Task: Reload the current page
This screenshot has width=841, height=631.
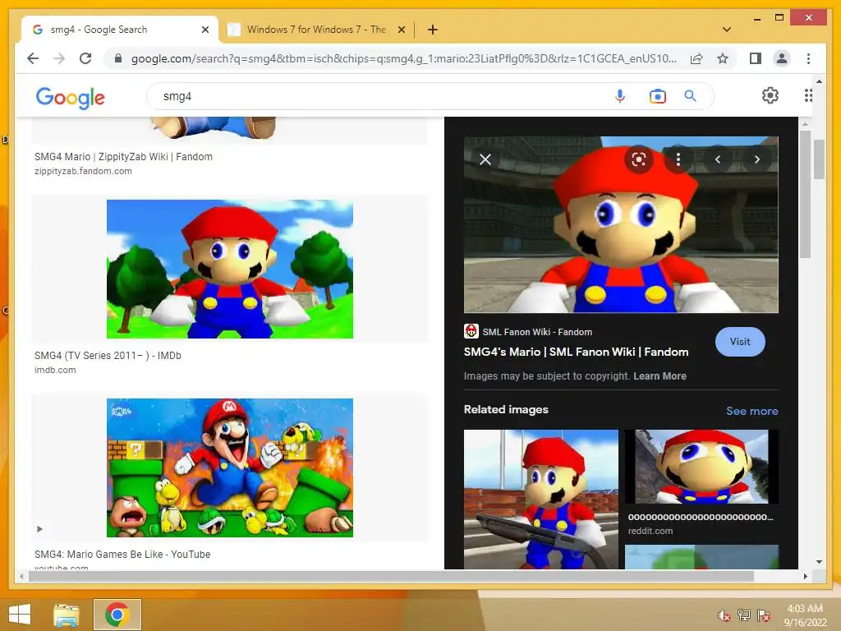Action: point(85,58)
